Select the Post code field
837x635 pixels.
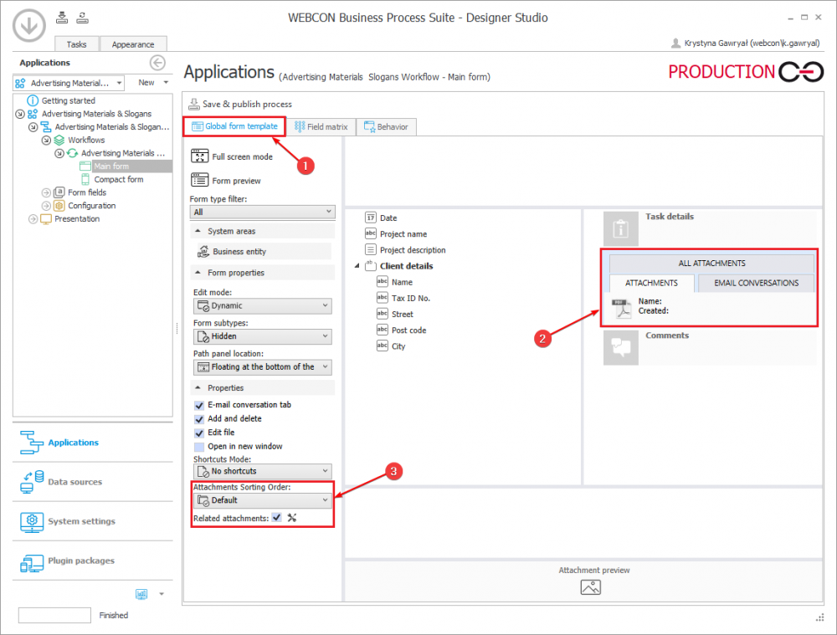[409, 330]
